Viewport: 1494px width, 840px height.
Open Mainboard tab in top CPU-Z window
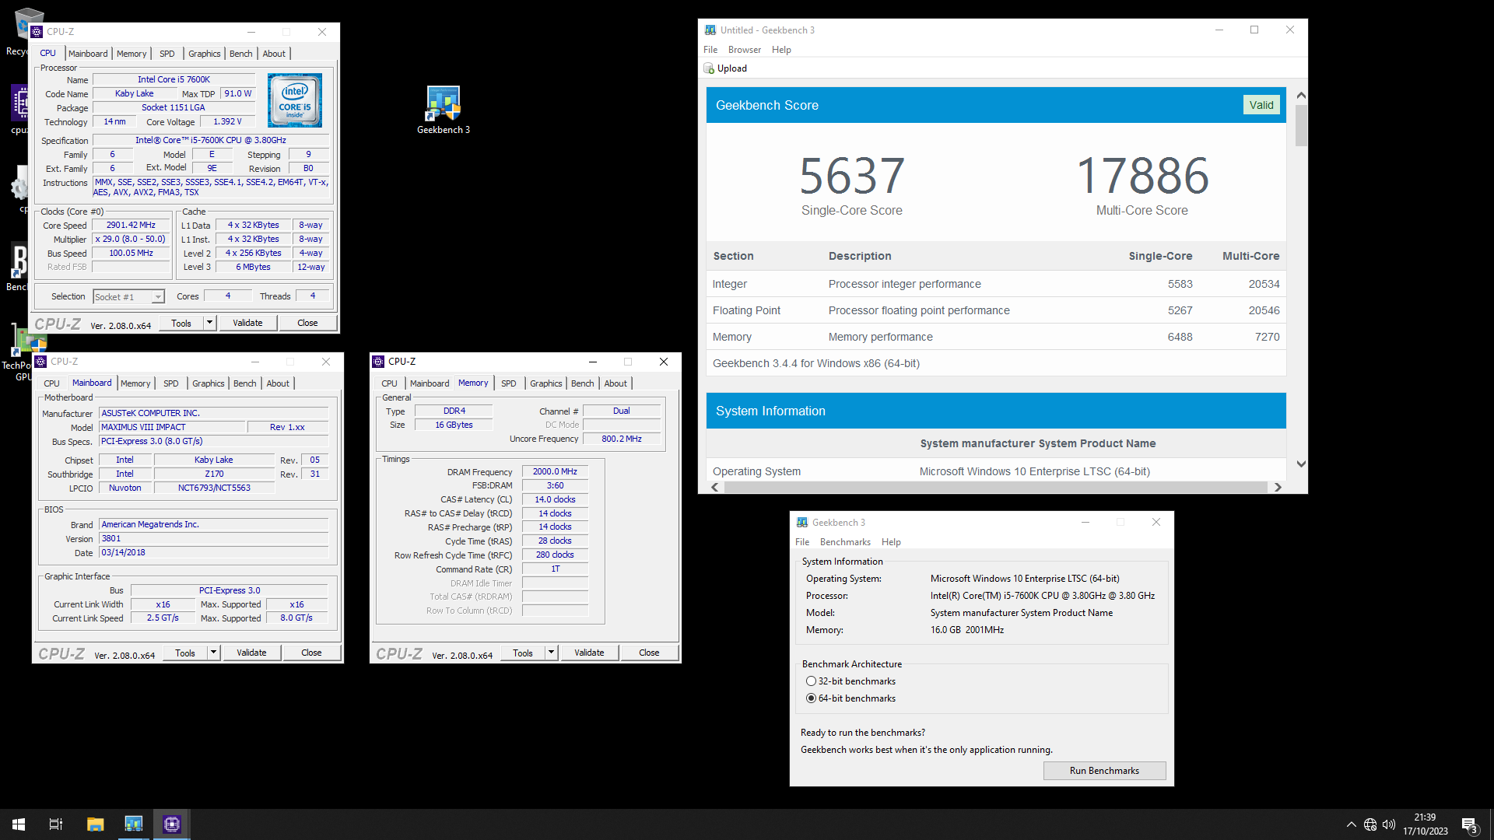coord(88,54)
